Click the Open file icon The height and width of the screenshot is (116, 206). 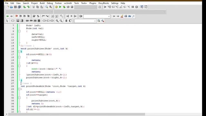(x=11, y=7)
